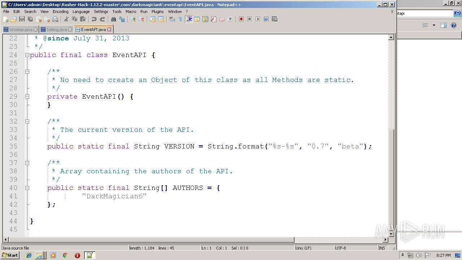Screen dimensions: 462x260
Task: Open a file with the Open toolbar icon
Action: 14,19
